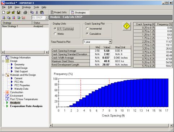Open PCC Mix in the tree
The width and height of the screenshot is (174, 132).
pos(19,82)
